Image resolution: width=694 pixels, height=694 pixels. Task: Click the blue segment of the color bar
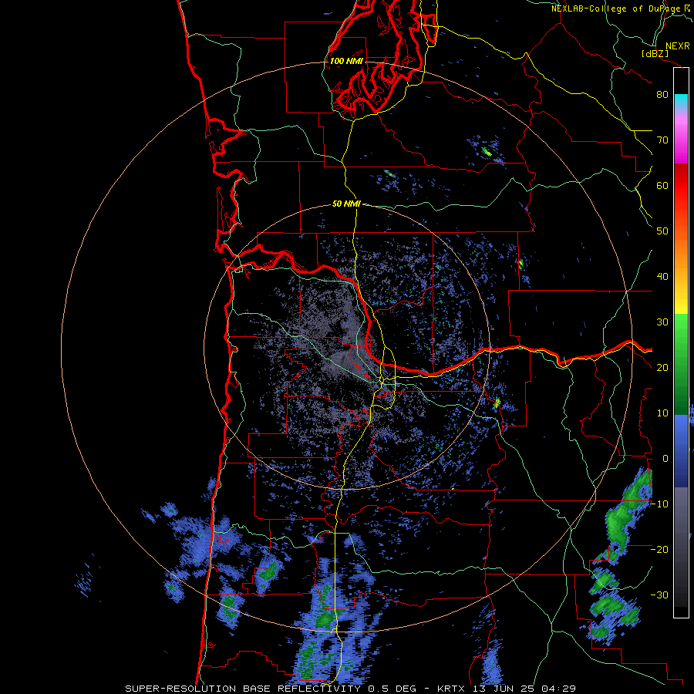[681, 450]
